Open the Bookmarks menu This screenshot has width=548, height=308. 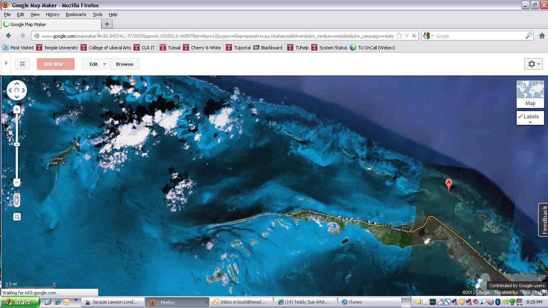(76, 14)
